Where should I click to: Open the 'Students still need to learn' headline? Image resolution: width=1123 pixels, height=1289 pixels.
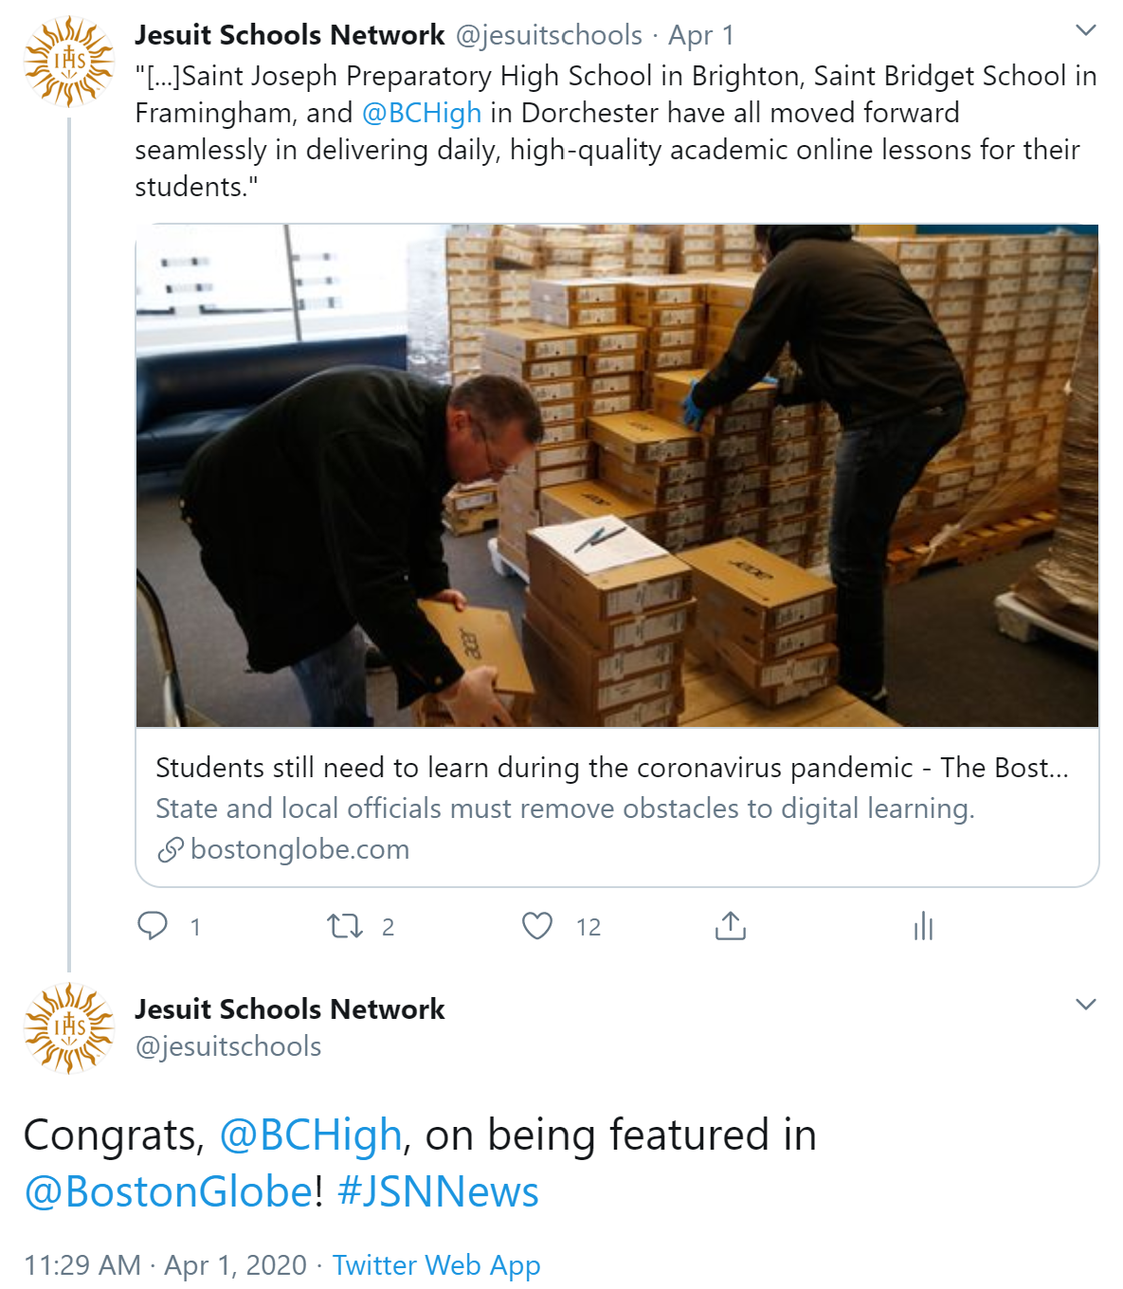[611, 768]
